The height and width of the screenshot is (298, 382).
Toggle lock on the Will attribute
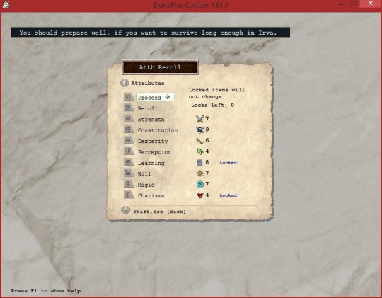click(x=144, y=173)
